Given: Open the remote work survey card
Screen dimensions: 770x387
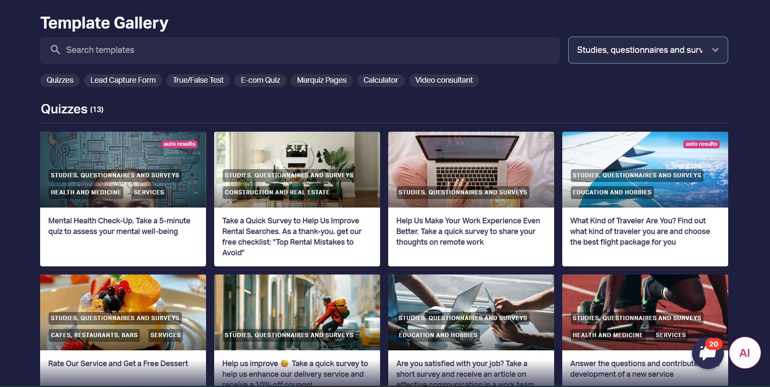Looking at the screenshot, I should pyautogui.click(x=471, y=199).
